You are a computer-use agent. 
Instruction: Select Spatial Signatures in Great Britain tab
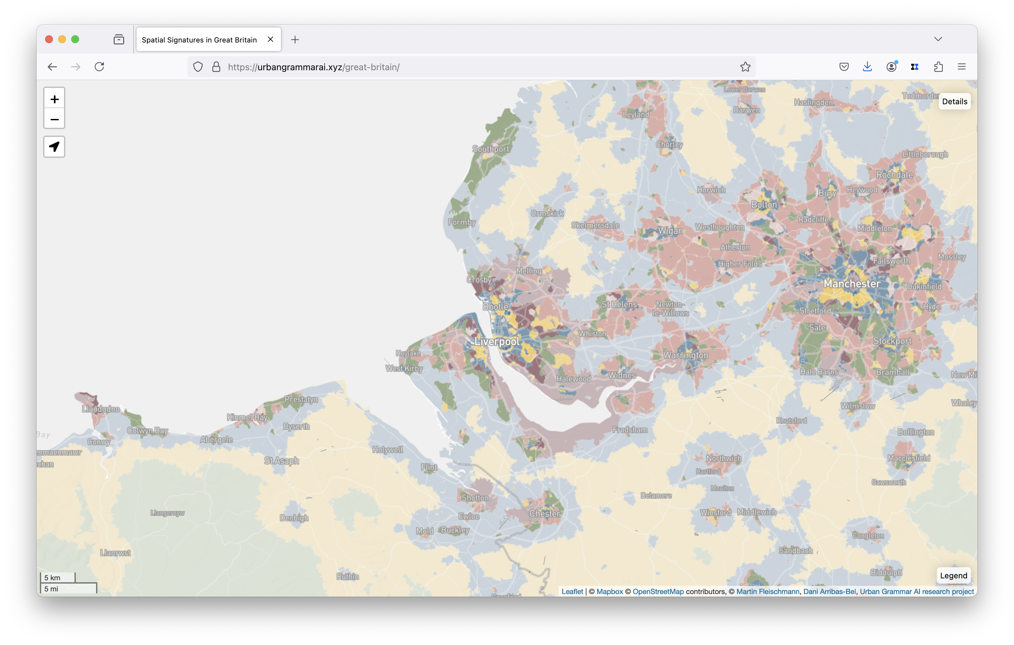(x=199, y=40)
